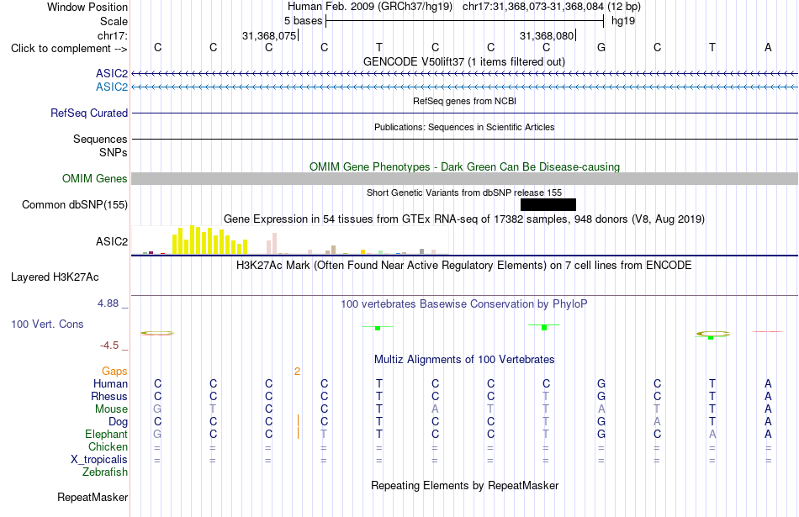Click the dark blue ASIC2 gene label
Image resolution: width=799 pixels, height=517 pixels.
click(x=112, y=73)
